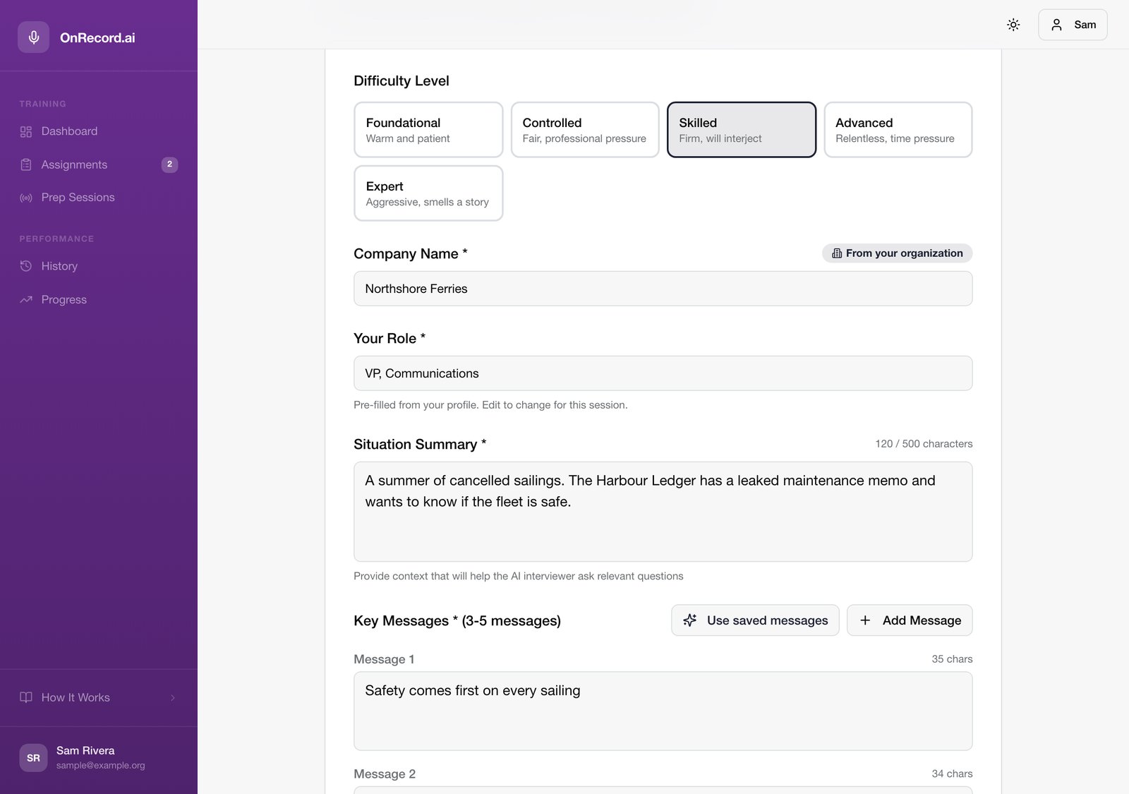The width and height of the screenshot is (1129, 794).
Task: Click the 120 / 500 characters counter
Action: [x=924, y=444]
